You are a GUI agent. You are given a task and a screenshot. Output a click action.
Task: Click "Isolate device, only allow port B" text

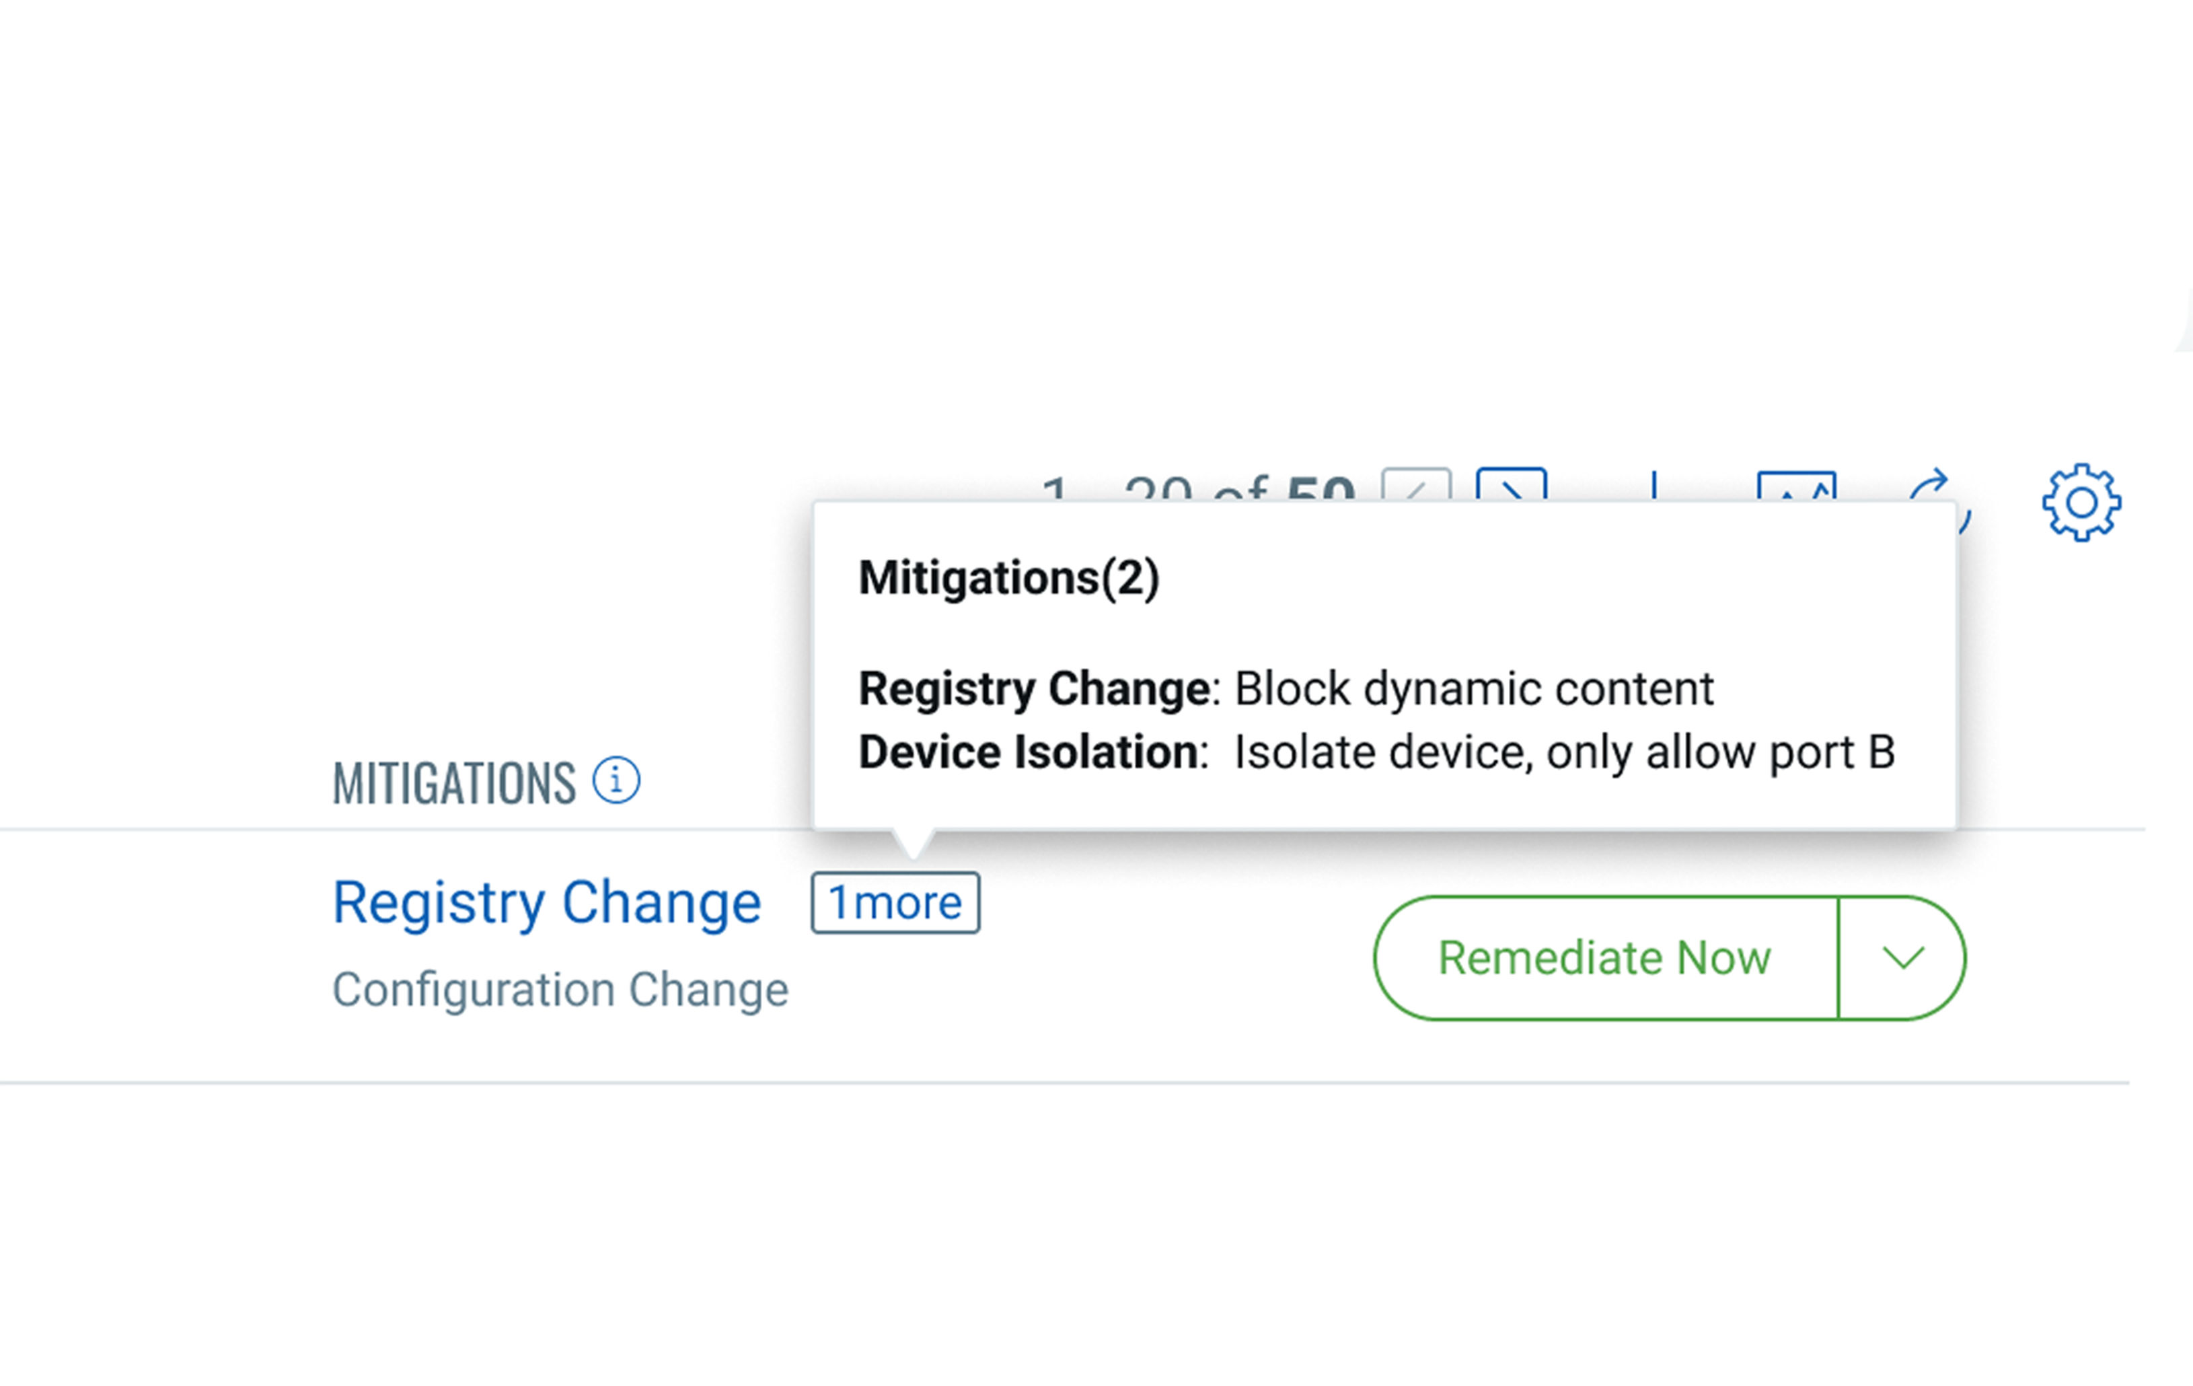[x=1564, y=752]
